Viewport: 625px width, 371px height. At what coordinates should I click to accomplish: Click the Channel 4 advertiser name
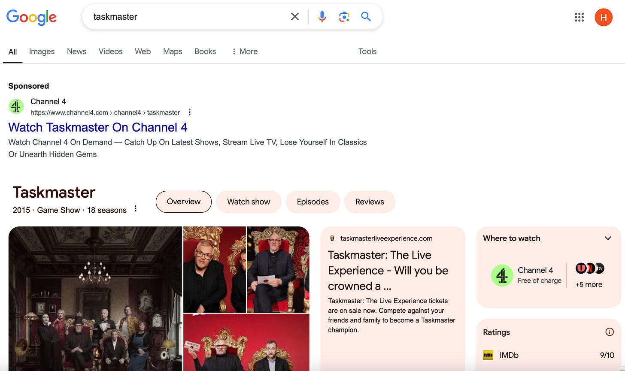pyautogui.click(x=48, y=102)
